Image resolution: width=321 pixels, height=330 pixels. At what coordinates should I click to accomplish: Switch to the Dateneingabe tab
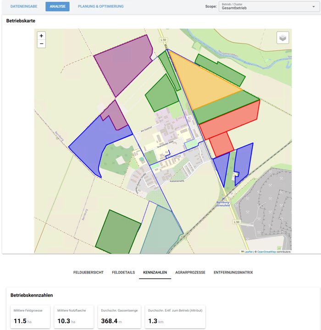pos(24,6)
